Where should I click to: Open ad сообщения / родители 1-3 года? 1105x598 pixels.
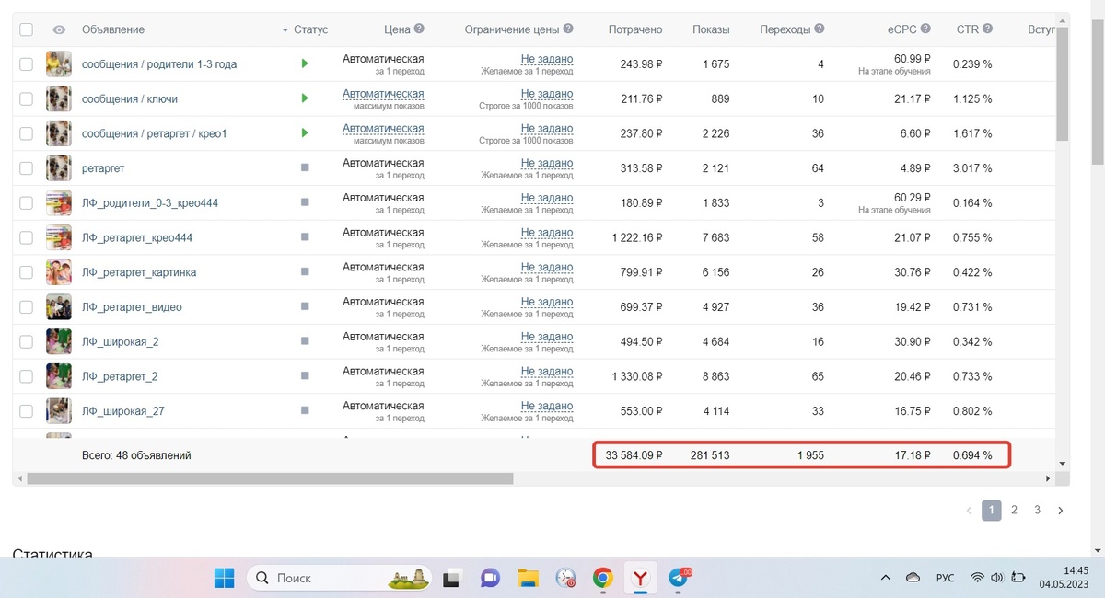click(x=159, y=64)
